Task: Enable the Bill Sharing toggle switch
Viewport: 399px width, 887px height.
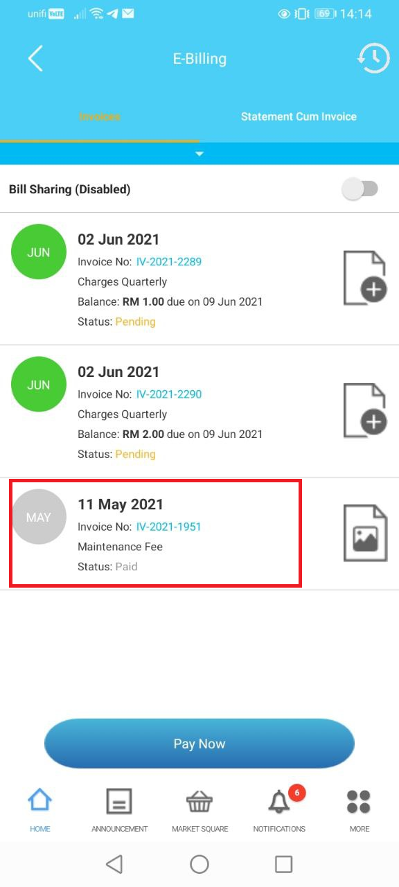Action: (360, 188)
